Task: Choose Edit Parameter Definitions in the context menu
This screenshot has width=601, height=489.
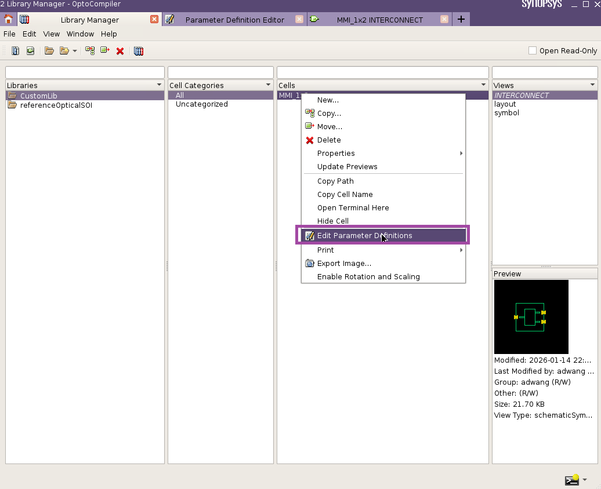Action: [x=383, y=235]
